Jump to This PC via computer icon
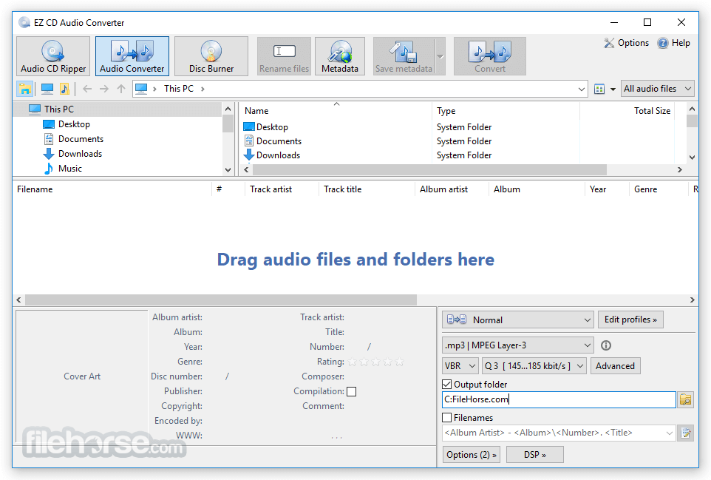The image size is (711, 480). click(47, 89)
